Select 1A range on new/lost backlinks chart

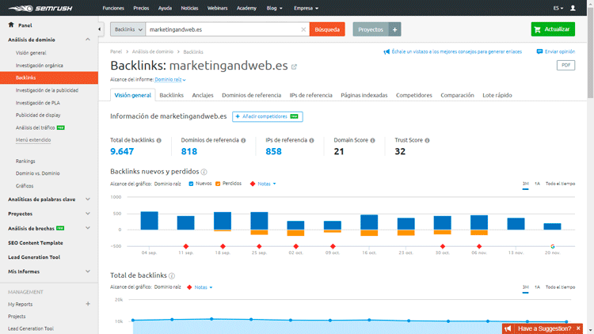537,184
